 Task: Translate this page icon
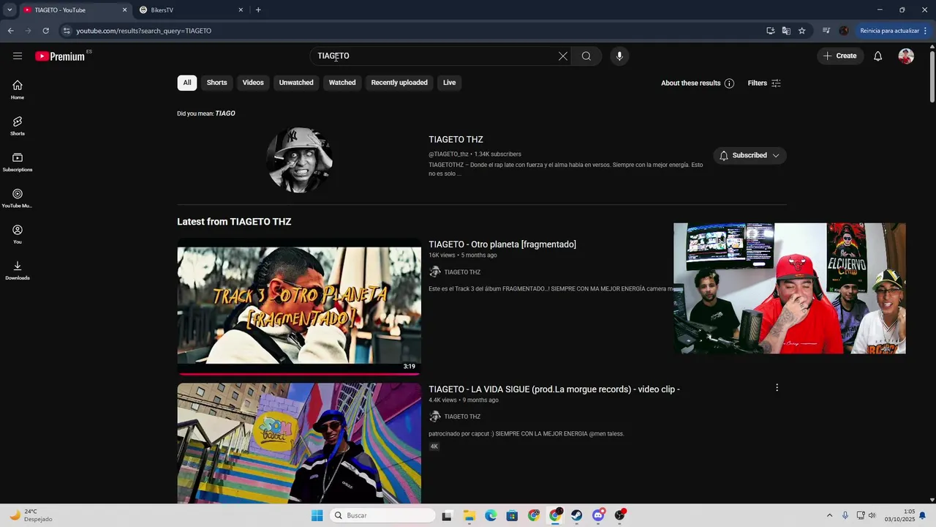tap(786, 31)
